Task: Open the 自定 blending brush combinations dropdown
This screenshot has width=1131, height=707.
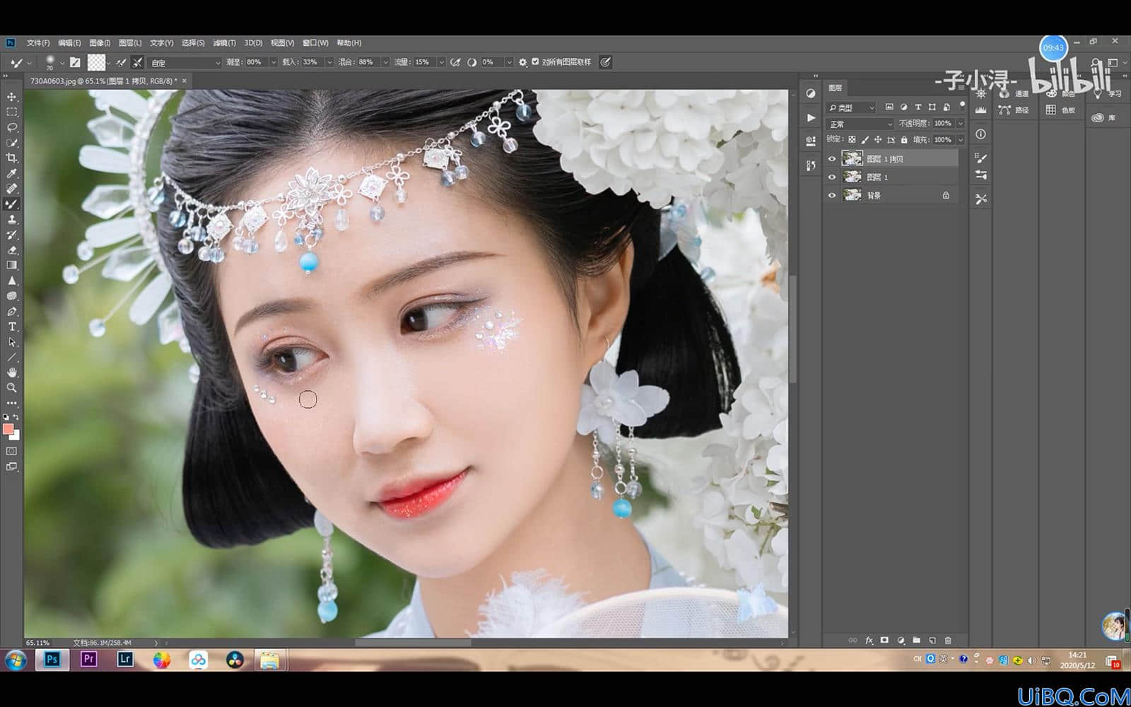Action: [x=185, y=63]
